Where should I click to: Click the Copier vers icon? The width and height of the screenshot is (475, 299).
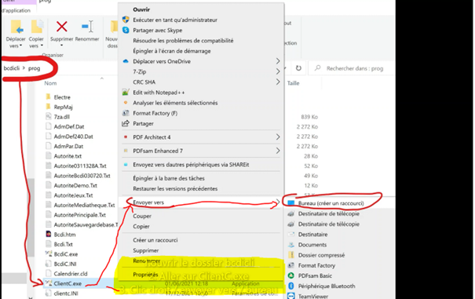[37, 27]
